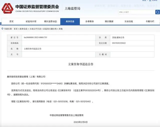Switch to 互动交流 tab
This screenshot has width=160, height=127.
[129, 21]
